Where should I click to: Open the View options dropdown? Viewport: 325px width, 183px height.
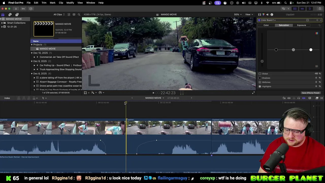(249, 14)
